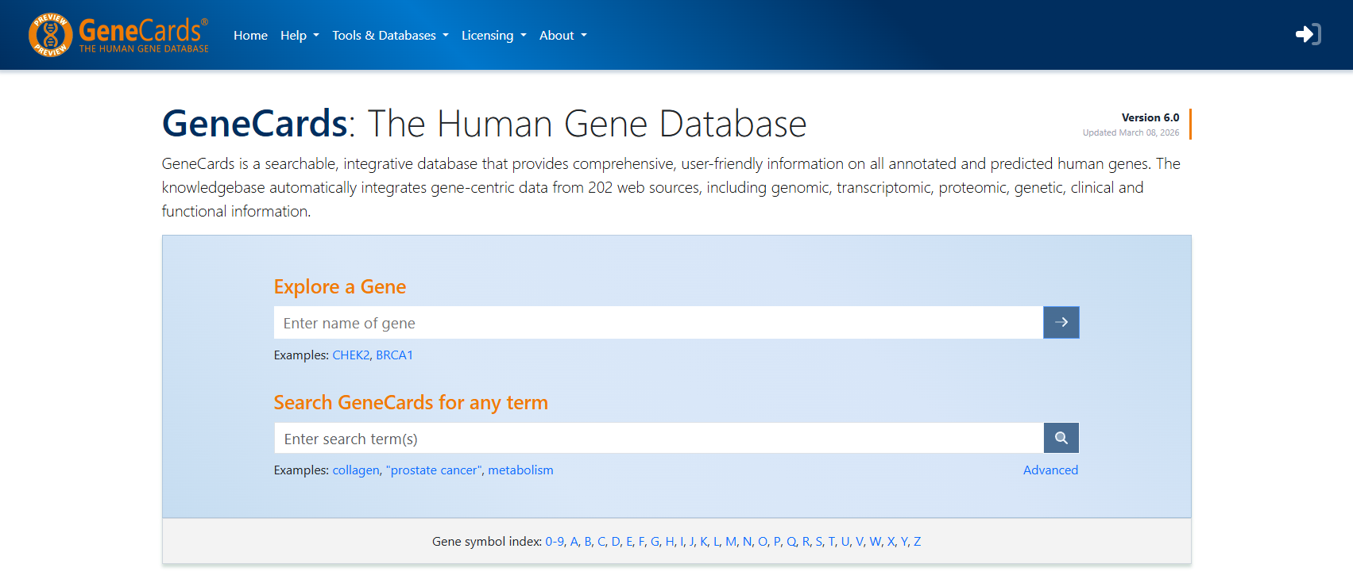Click the main page title heading
Screen dimensions: 1353x583
click(x=485, y=124)
